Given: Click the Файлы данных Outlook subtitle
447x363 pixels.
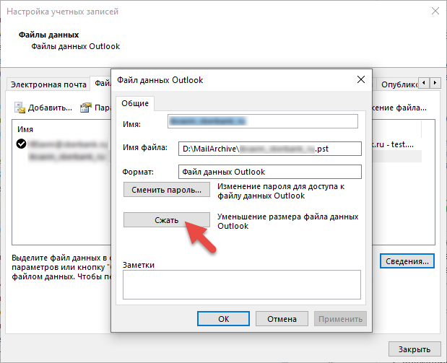Looking at the screenshot, I should 75,46.
